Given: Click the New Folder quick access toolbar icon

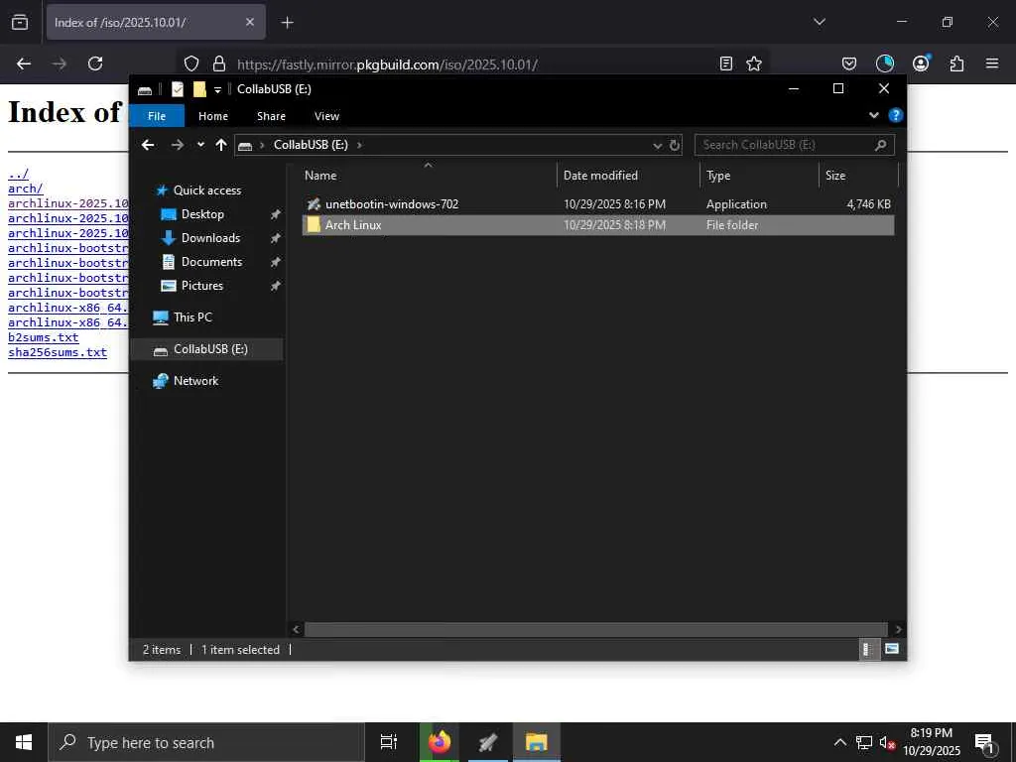Looking at the screenshot, I should 199,89.
